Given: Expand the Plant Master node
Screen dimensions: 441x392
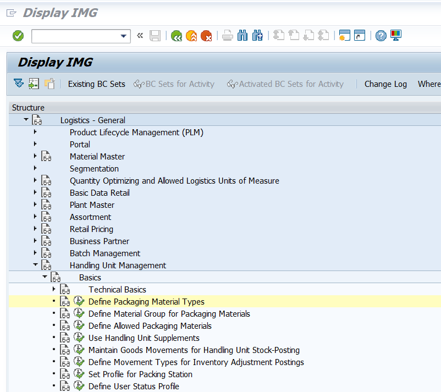Looking at the screenshot, I should (x=35, y=204).
